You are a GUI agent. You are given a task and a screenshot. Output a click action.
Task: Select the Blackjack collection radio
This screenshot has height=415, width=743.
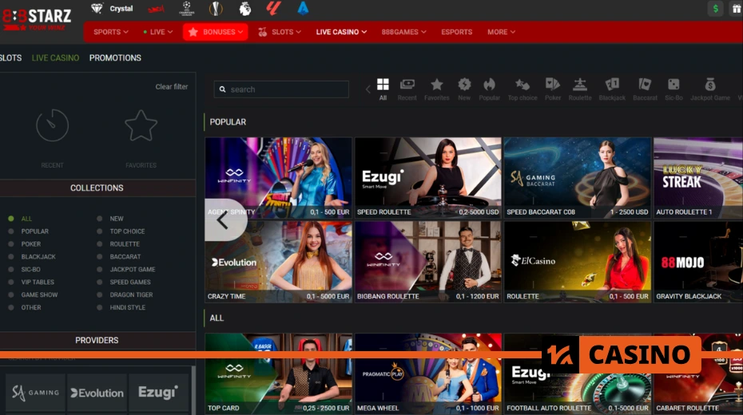[x=11, y=256]
